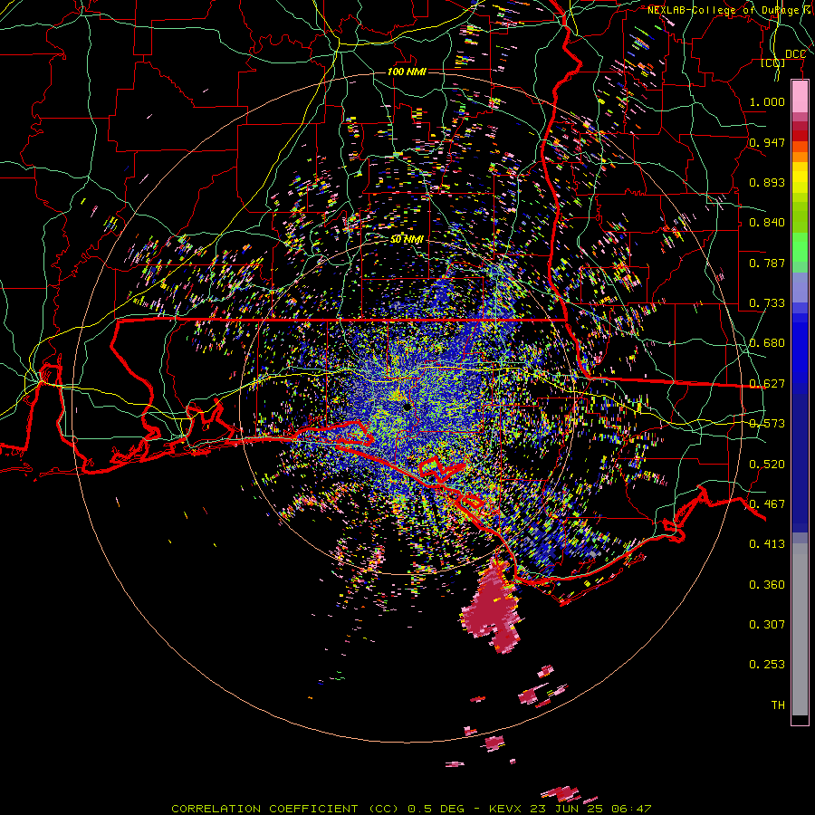Image resolution: width=815 pixels, height=815 pixels.
Task: Choose the 0.467 scale value
Action: point(767,504)
